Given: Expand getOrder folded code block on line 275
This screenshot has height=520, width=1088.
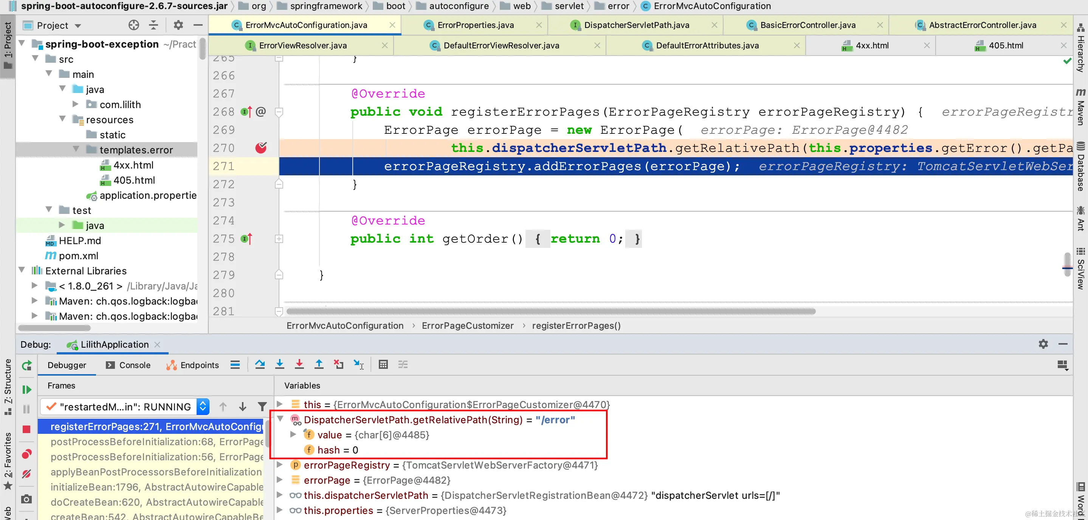Looking at the screenshot, I should (x=279, y=239).
